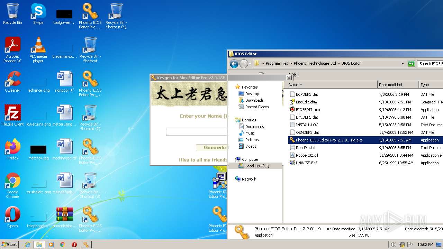Launch VLC media player from desktop
This screenshot has height=249, width=443.
(x=38, y=50)
